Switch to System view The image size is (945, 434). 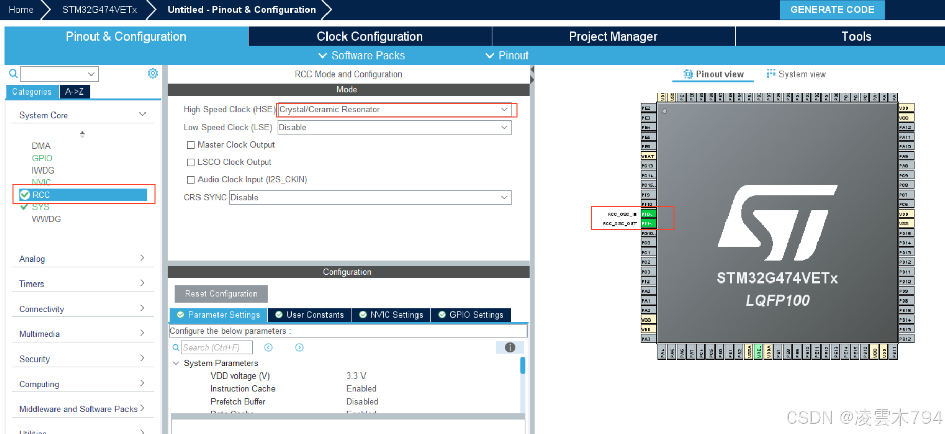[x=796, y=74]
